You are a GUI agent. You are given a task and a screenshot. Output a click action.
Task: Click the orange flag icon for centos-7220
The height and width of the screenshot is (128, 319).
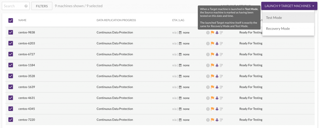coord(212,120)
